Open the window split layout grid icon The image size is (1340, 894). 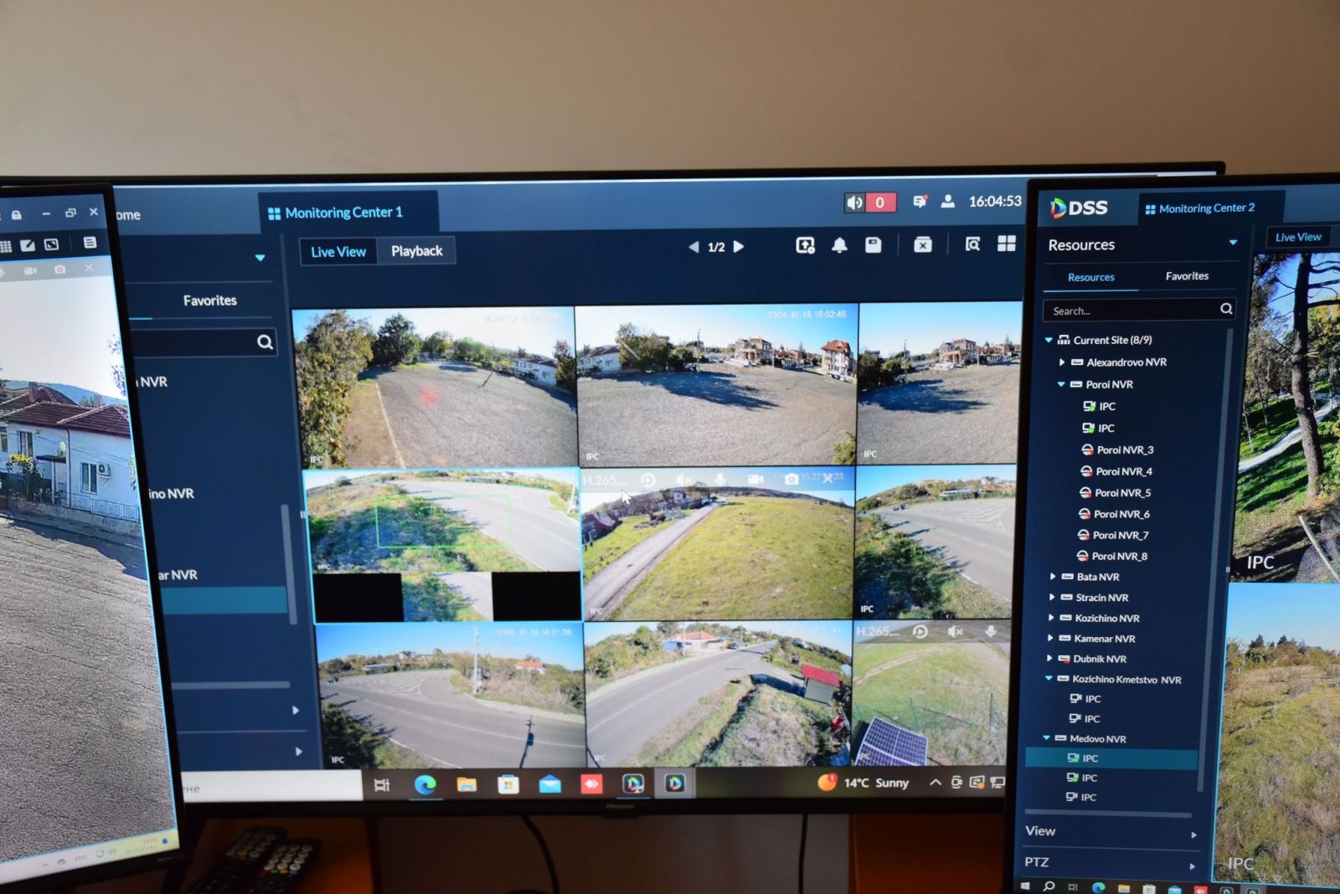[1006, 244]
